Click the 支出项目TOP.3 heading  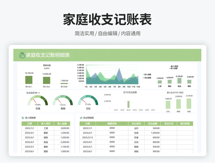click(x=33, y=93)
